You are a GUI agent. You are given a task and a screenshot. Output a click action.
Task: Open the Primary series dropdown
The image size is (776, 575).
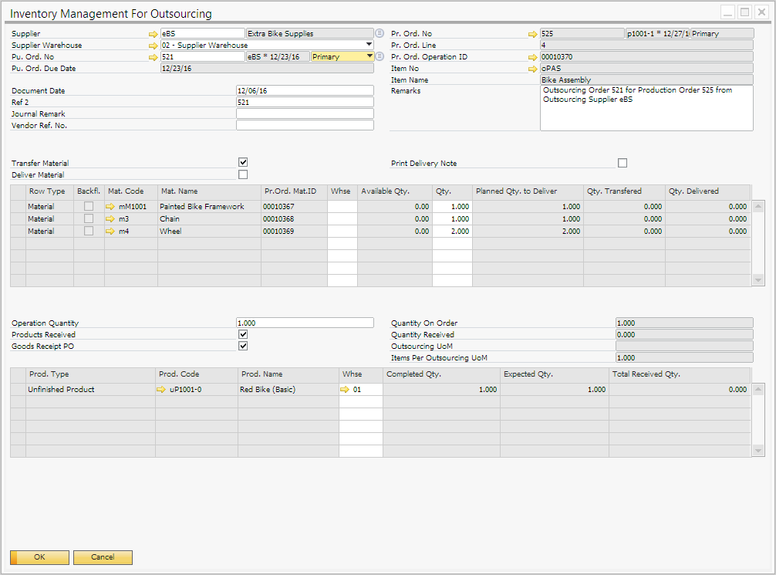tap(369, 57)
